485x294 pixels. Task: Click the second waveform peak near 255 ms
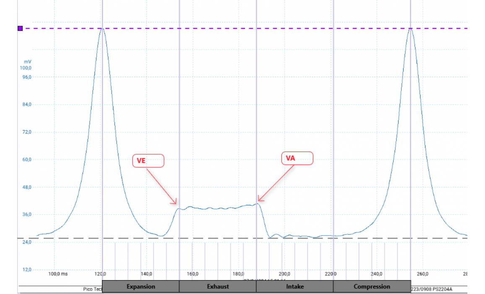410,29
